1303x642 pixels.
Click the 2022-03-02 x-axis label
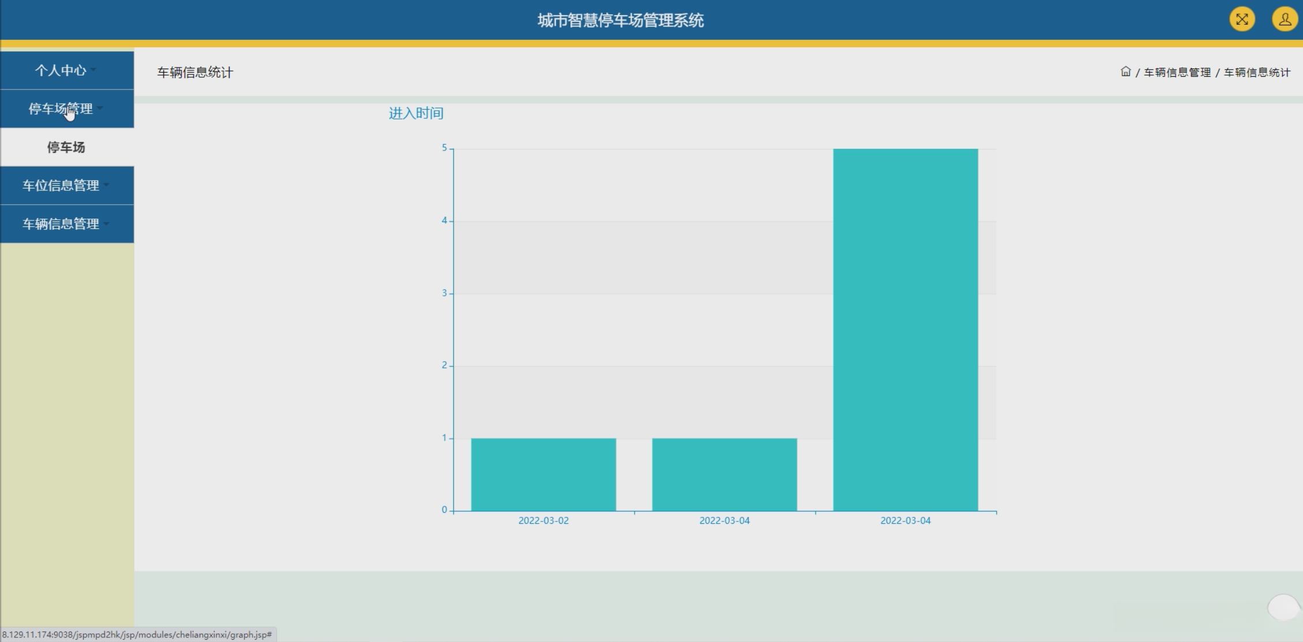543,520
